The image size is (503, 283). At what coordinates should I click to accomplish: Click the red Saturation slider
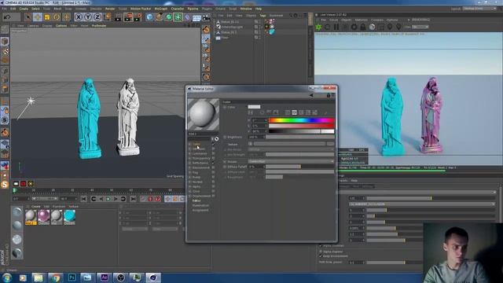point(302,126)
